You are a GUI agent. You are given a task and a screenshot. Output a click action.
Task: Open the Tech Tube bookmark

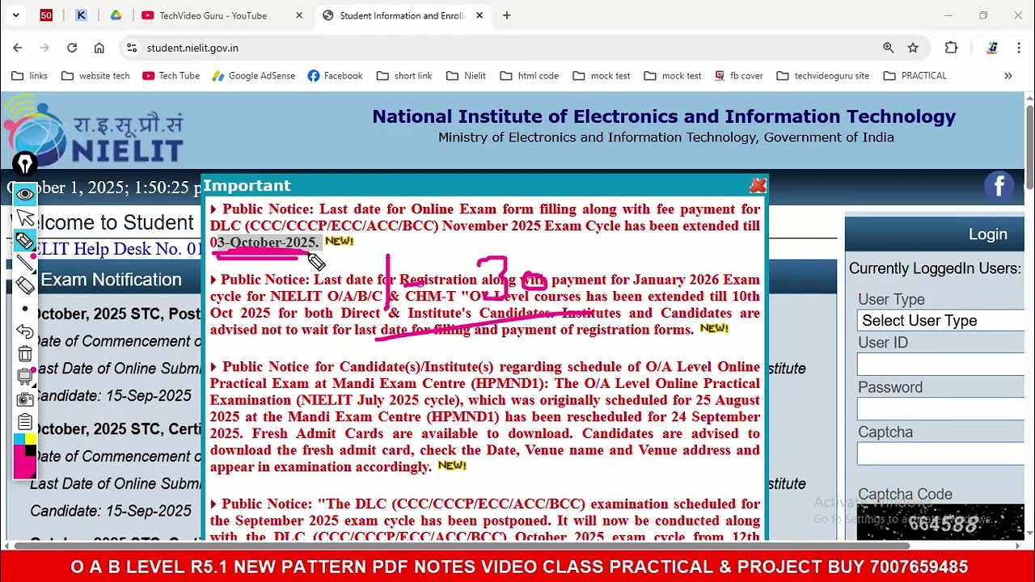pos(171,75)
